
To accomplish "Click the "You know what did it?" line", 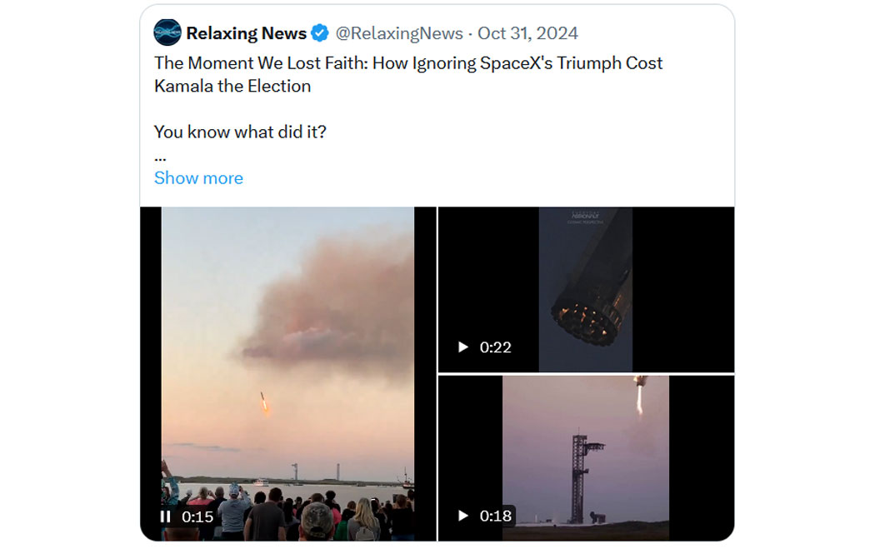I will (240, 132).
